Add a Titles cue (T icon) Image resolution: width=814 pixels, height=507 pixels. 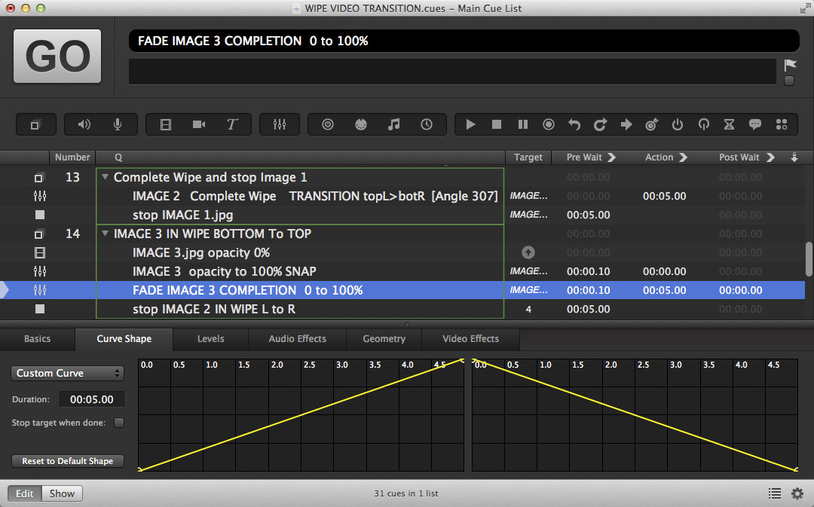tap(232, 124)
